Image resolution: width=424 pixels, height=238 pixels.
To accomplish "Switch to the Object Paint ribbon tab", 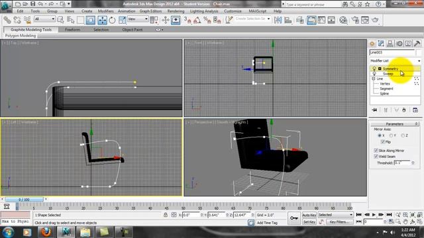I will coord(132,30).
